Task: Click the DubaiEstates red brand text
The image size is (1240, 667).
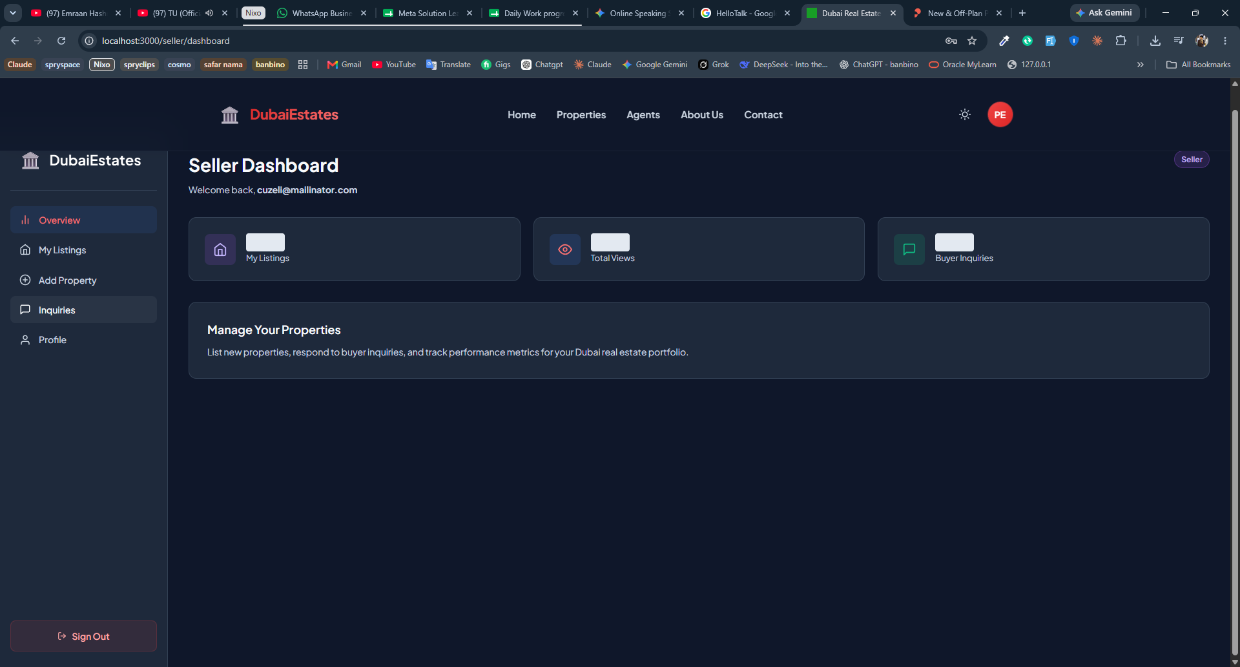Action: pyautogui.click(x=294, y=114)
